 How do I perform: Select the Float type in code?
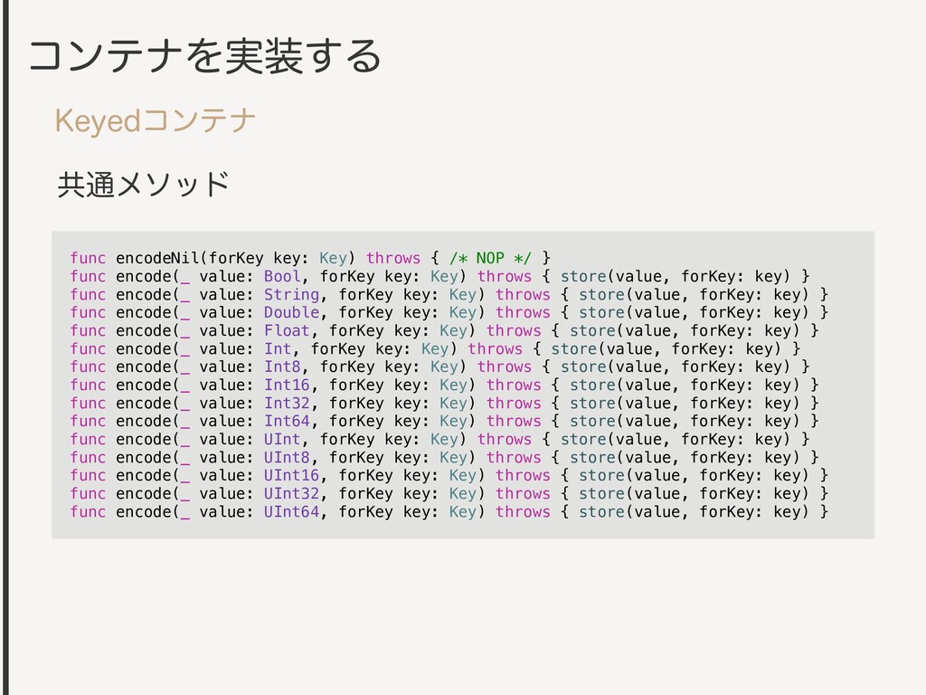tap(287, 330)
